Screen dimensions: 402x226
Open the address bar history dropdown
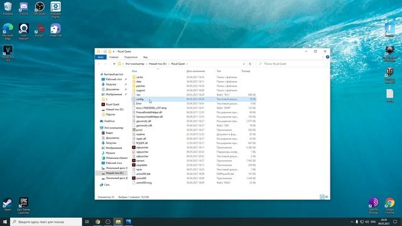click(x=244, y=64)
